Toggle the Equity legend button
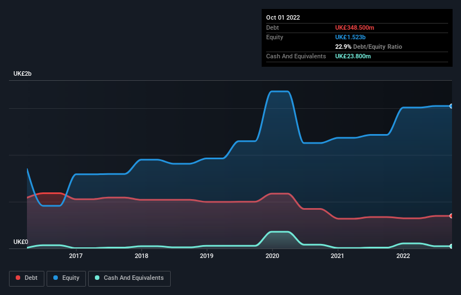This screenshot has width=461, height=295. 66,278
